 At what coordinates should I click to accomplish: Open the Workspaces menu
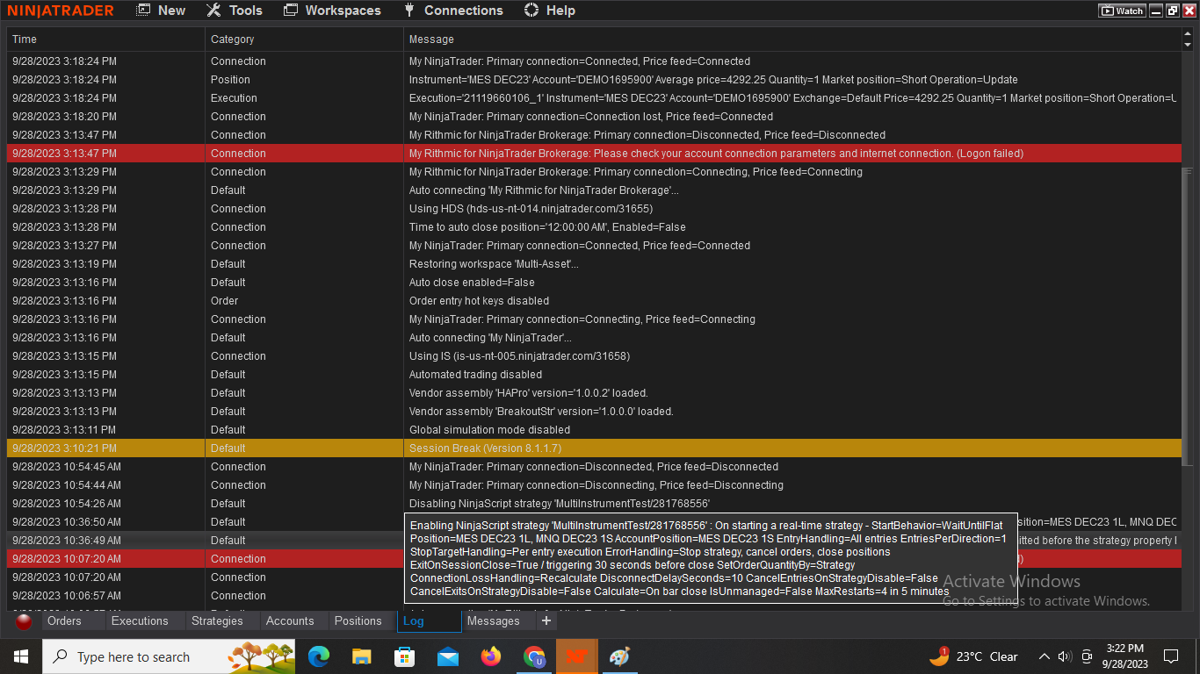332,11
